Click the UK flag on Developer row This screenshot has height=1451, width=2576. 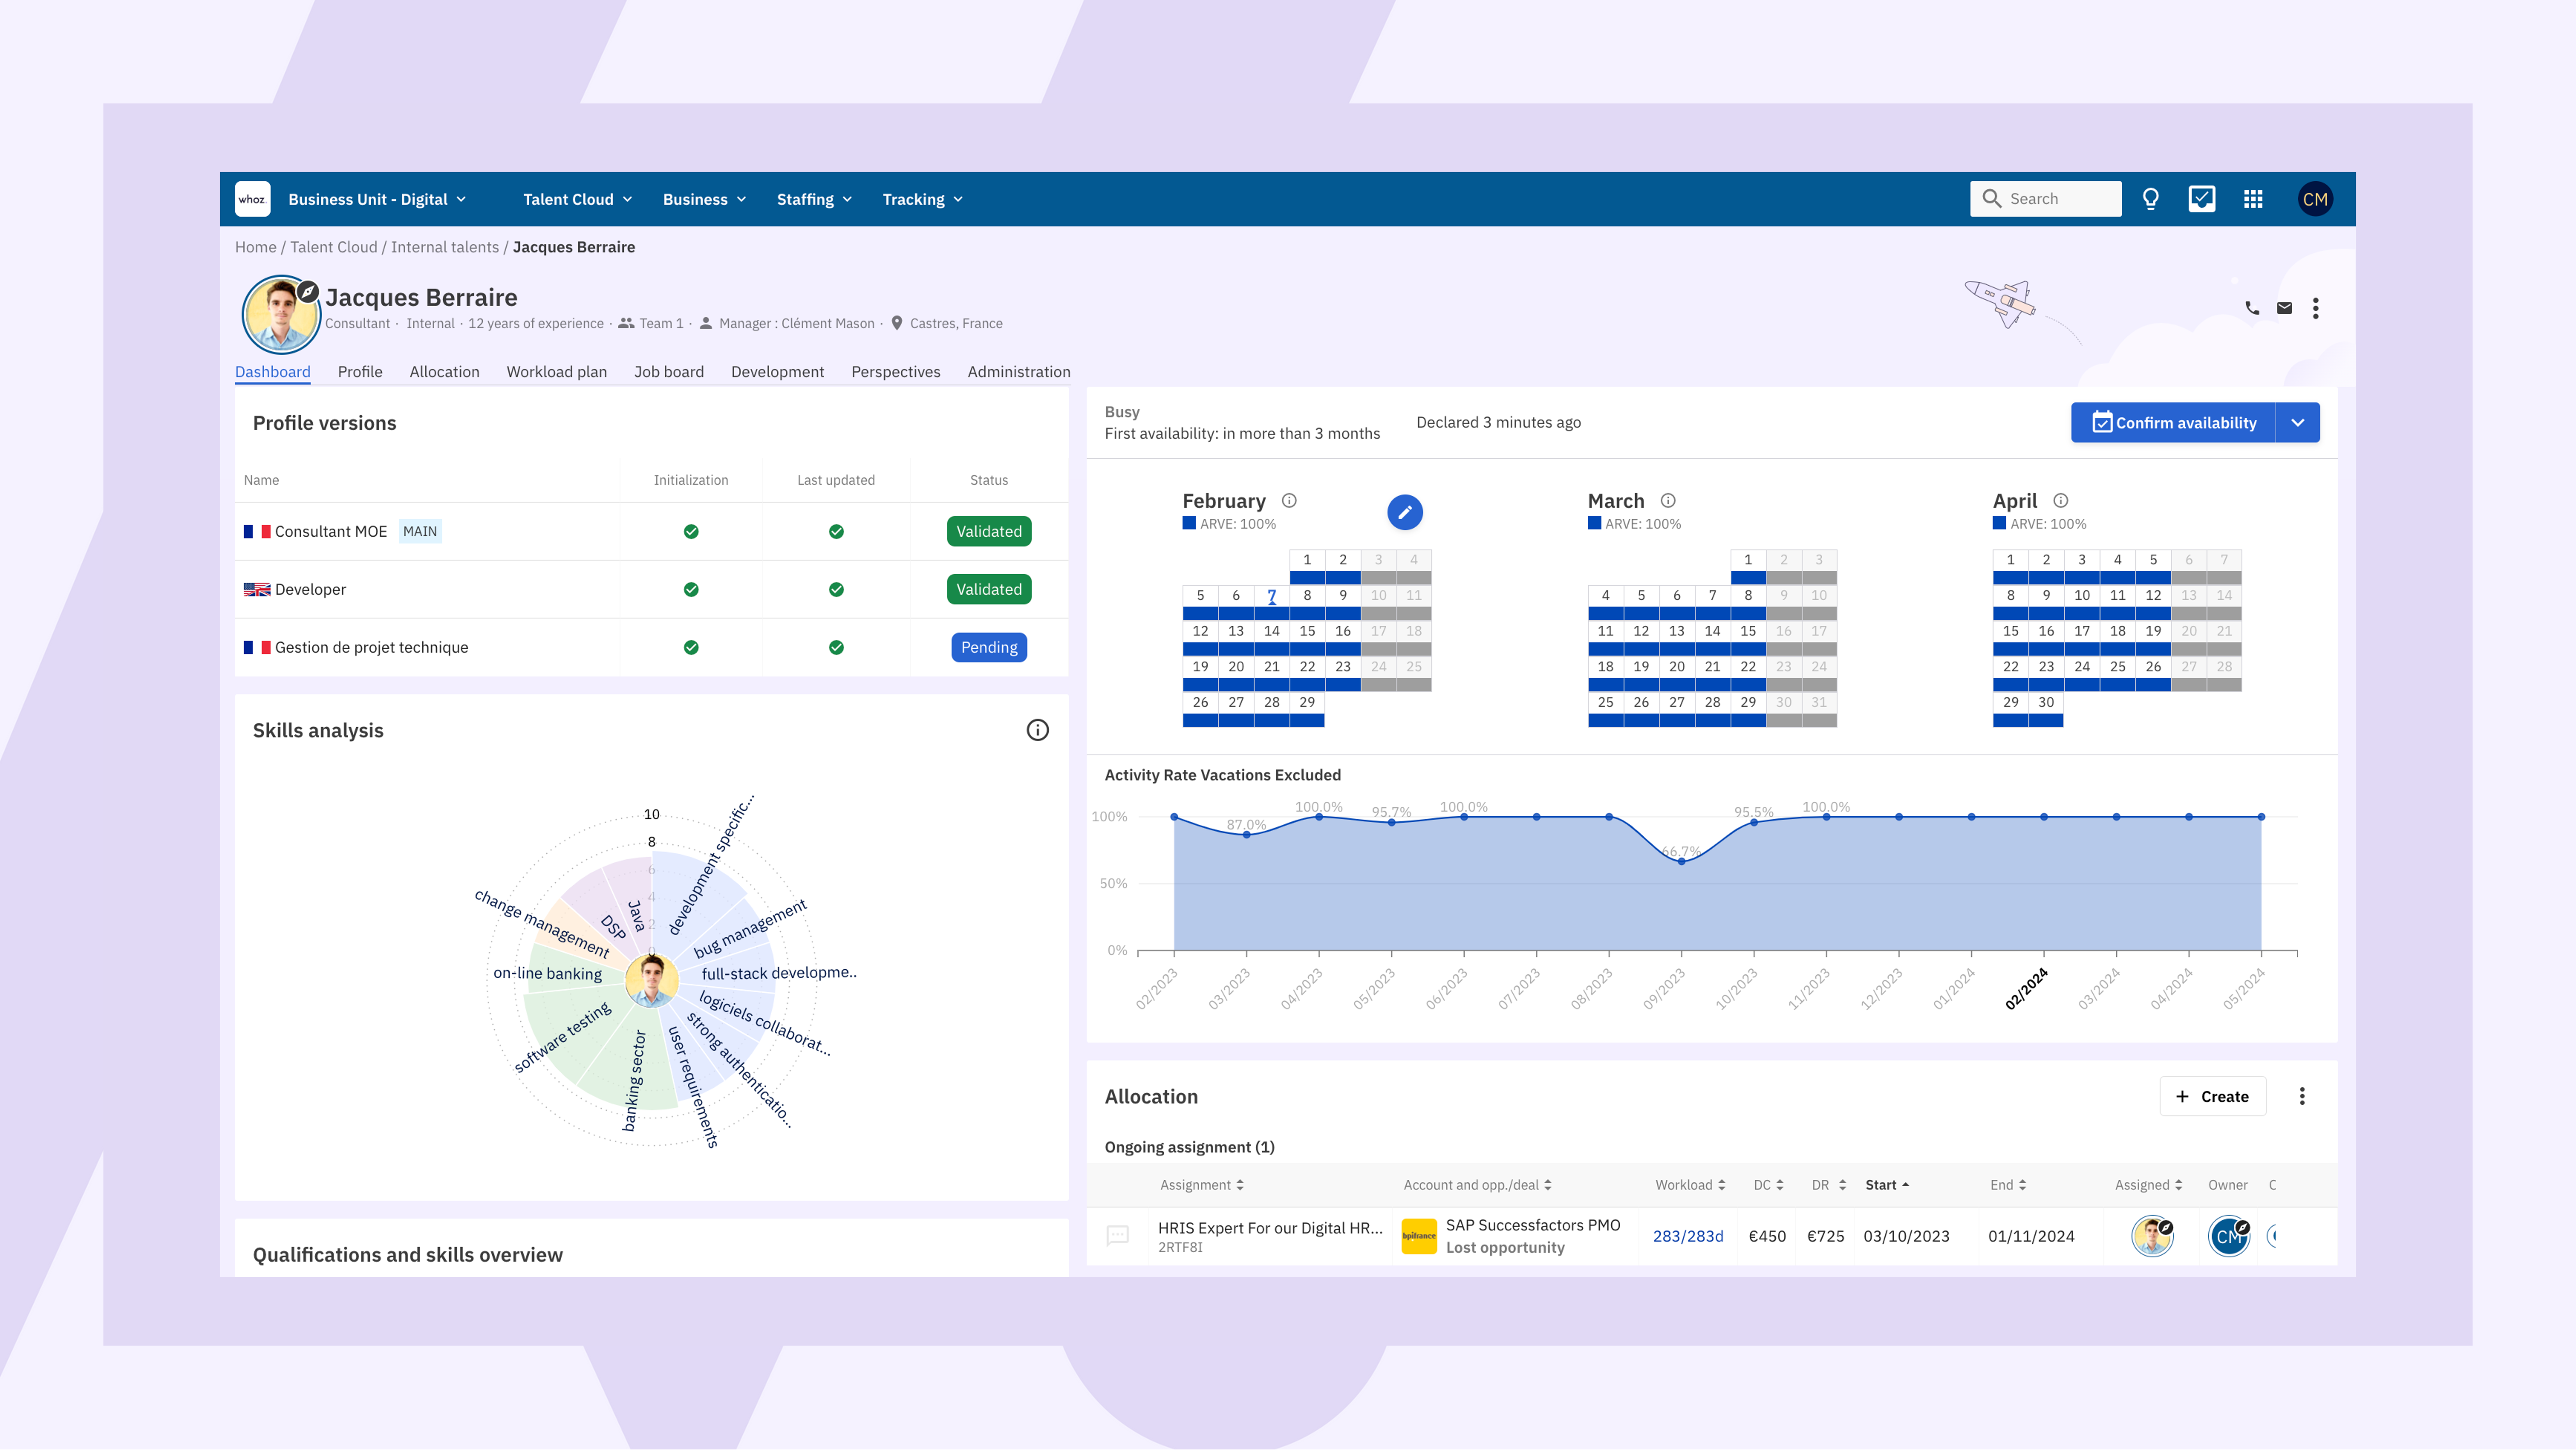click(x=257, y=590)
